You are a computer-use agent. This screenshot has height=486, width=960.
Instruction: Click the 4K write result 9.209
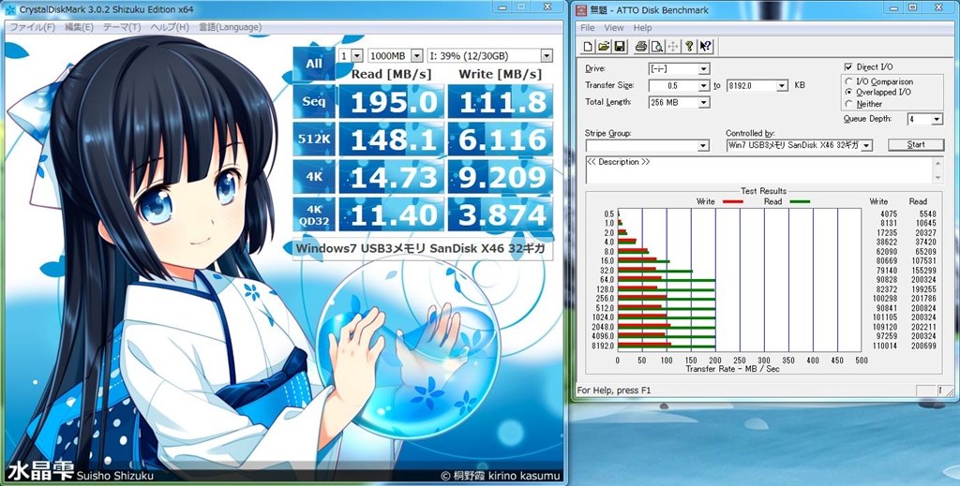[x=501, y=177]
